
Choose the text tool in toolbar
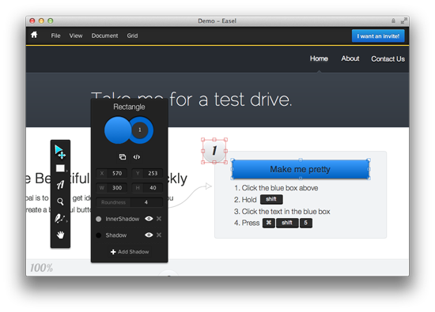point(60,185)
